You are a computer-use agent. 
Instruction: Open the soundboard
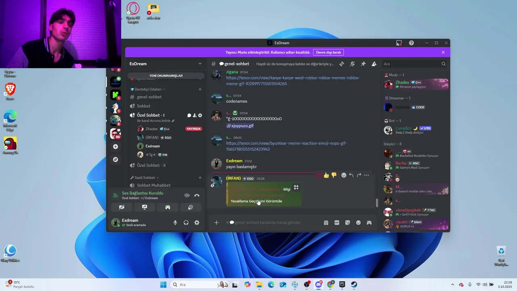pyautogui.click(x=191, y=207)
